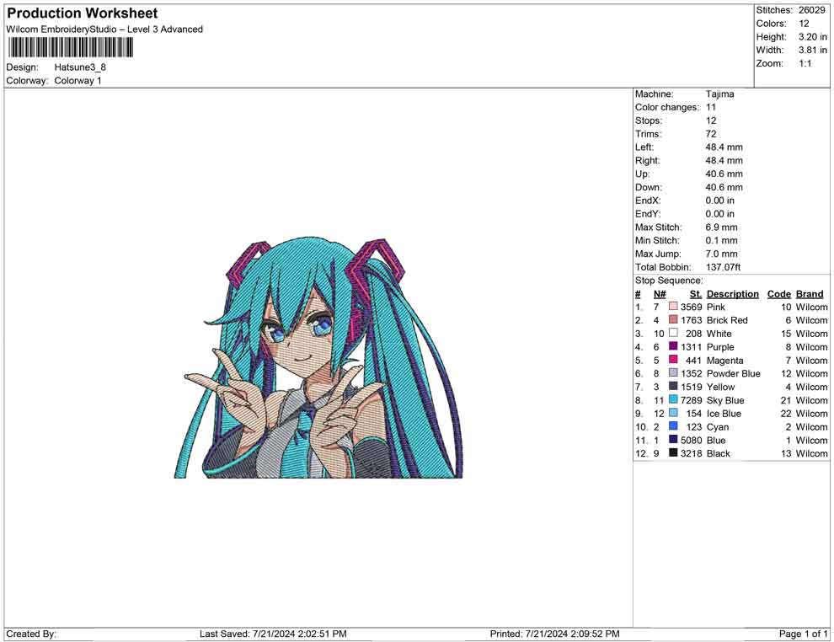Click the Black thread color swatch
834x642 pixels.
673,452
